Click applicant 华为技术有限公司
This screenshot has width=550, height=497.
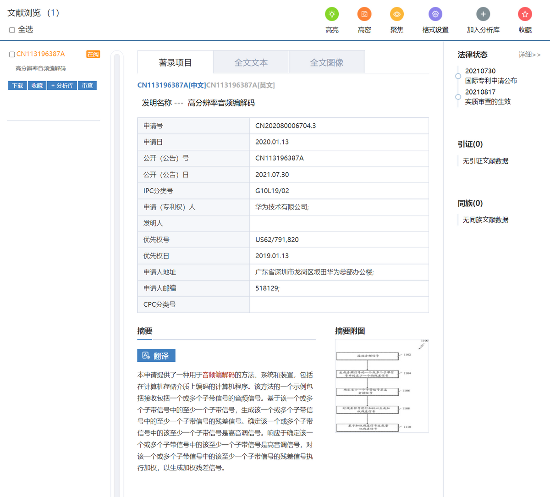click(x=282, y=207)
